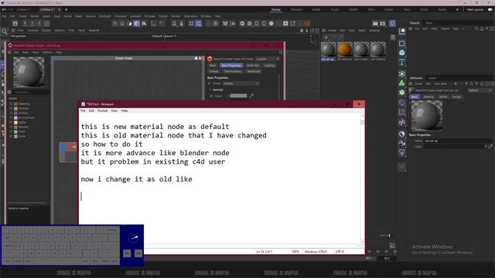Select the old set up material thumbnail
The height and width of the screenshot is (278, 495).
pyautogui.click(x=328, y=49)
